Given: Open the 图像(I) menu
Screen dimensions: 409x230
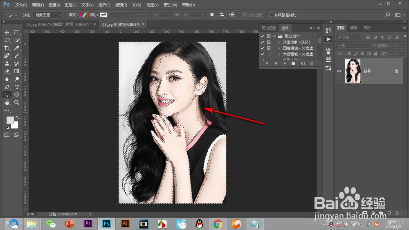Looking at the screenshot, I should (x=54, y=5).
